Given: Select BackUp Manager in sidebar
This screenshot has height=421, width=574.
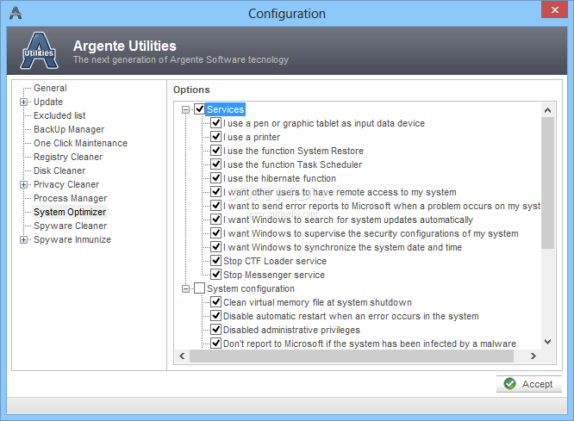Looking at the screenshot, I should coord(69,129).
